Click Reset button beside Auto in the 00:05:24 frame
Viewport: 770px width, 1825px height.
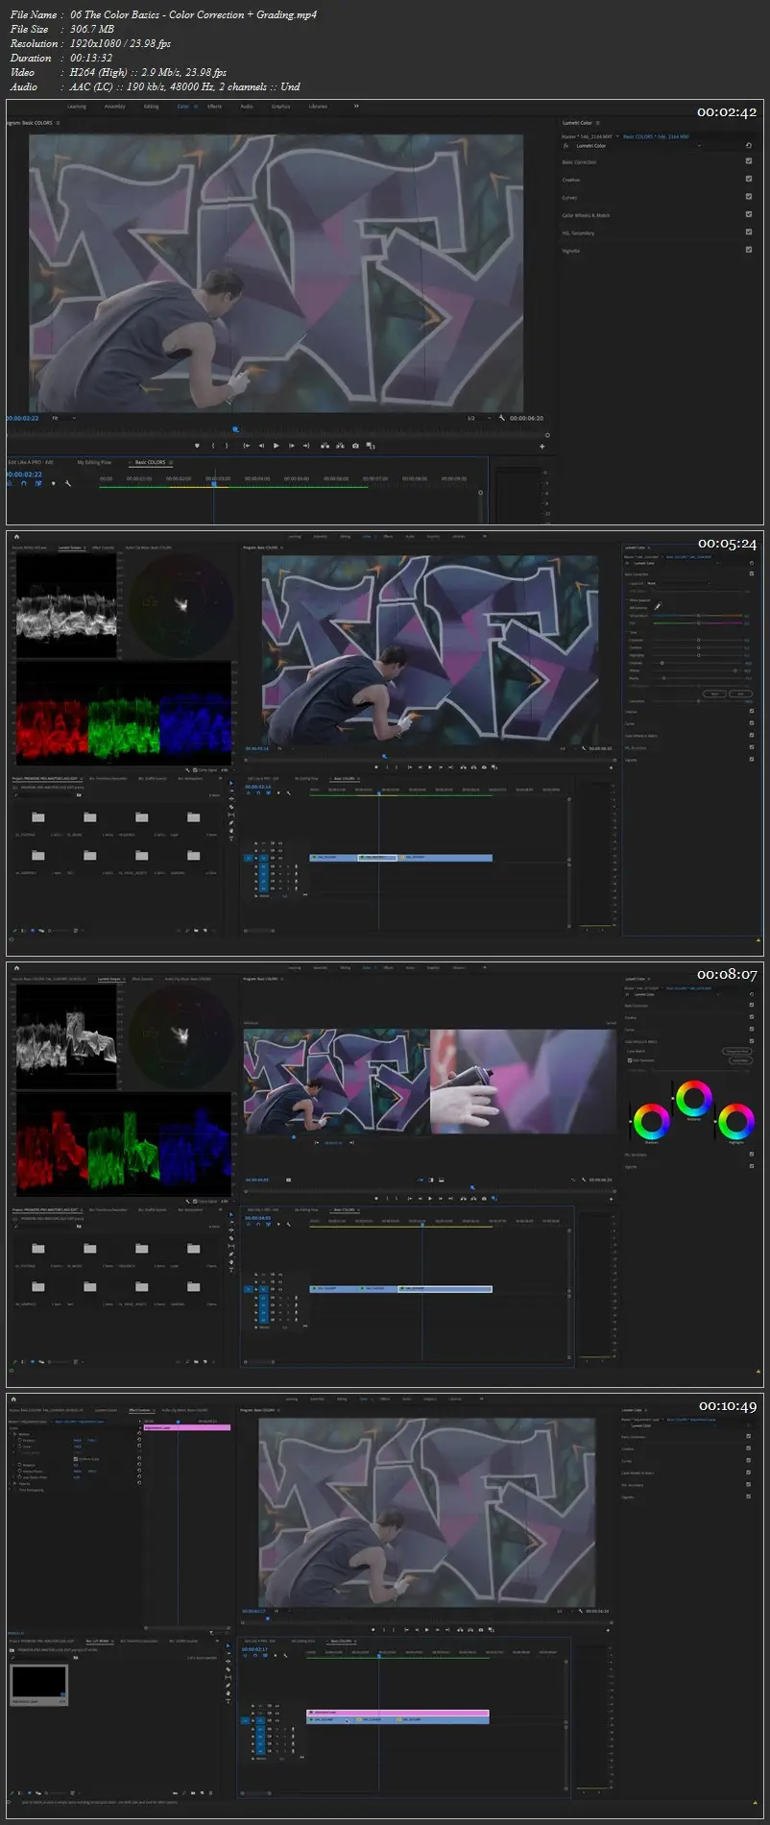click(x=714, y=693)
